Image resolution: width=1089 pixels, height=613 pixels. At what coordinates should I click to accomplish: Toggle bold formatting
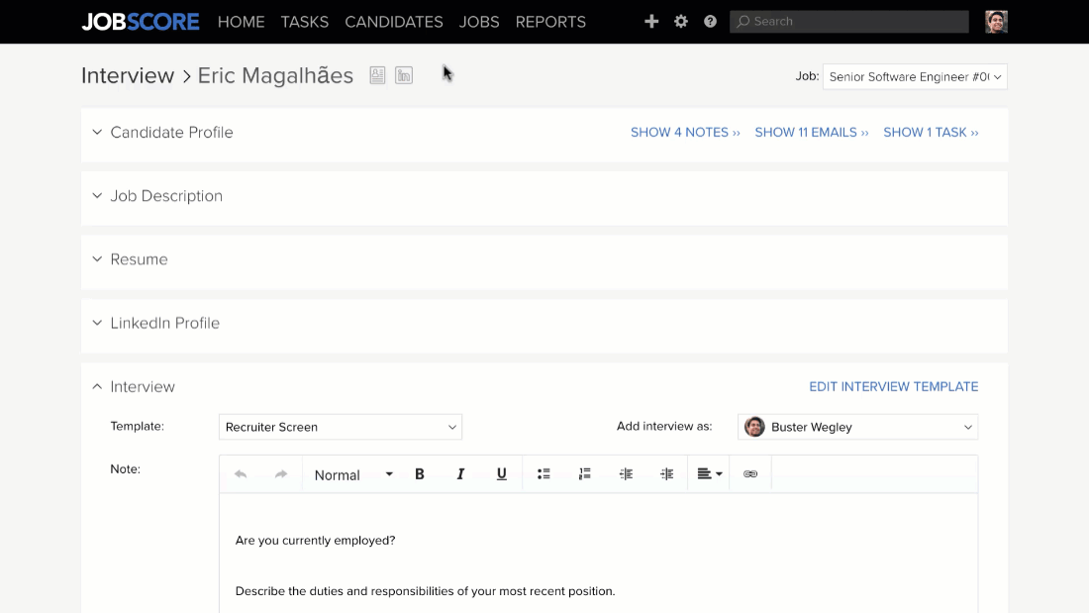[420, 474]
